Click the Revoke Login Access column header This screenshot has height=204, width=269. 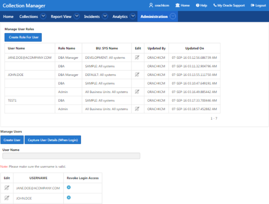[x=82, y=178]
